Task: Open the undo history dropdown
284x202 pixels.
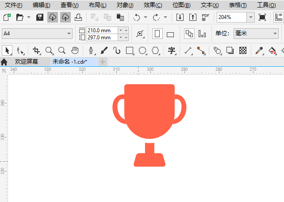Action: point(146,17)
